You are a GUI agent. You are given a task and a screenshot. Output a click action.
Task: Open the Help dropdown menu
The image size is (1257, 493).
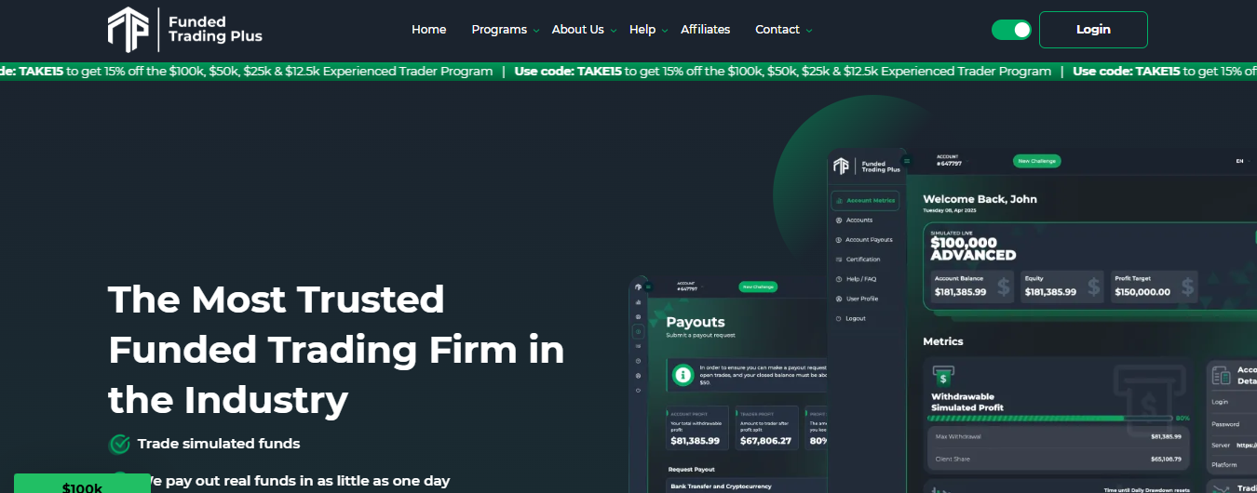click(x=649, y=30)
